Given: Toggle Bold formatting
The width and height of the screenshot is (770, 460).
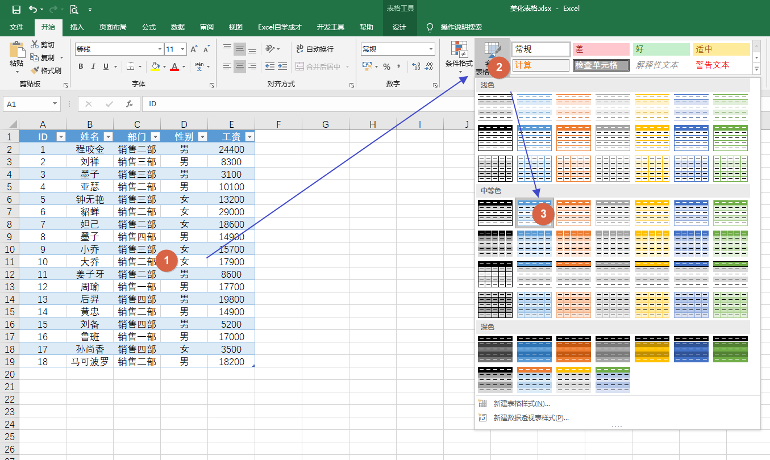Looking at the screenshot, I should [x=81, y=66].
